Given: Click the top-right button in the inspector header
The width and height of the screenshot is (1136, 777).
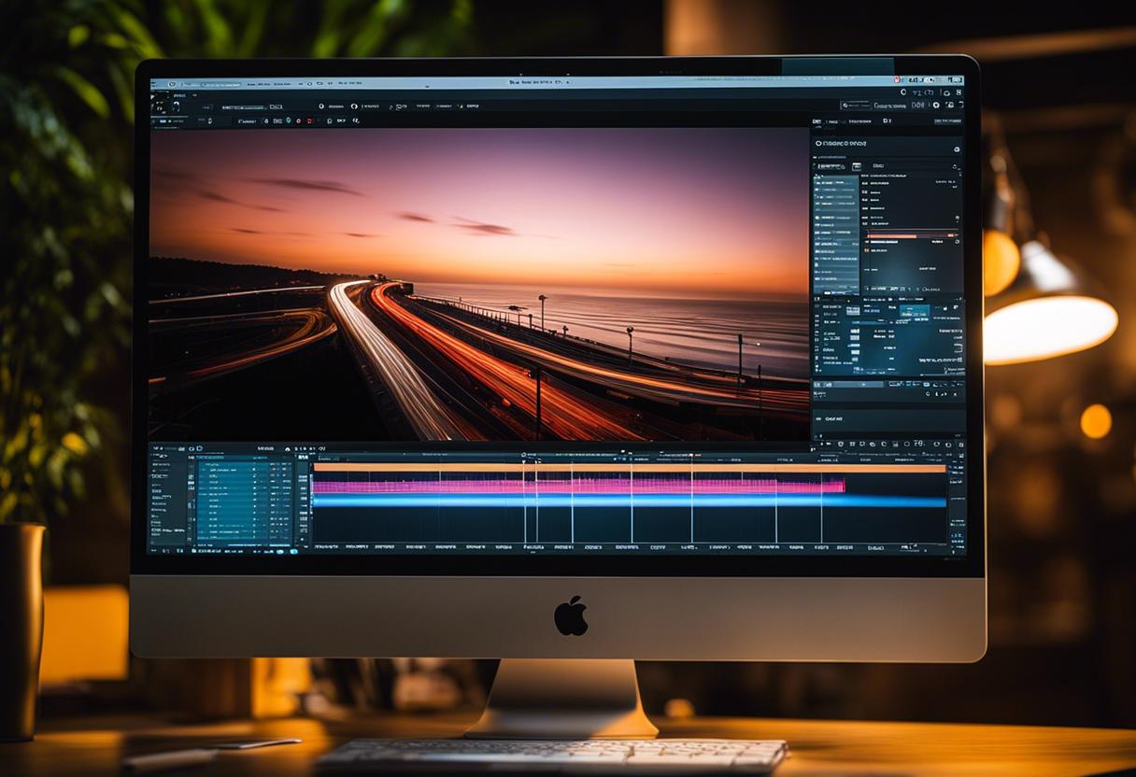Looking at the screenshot, I should [x=947, y=120].
